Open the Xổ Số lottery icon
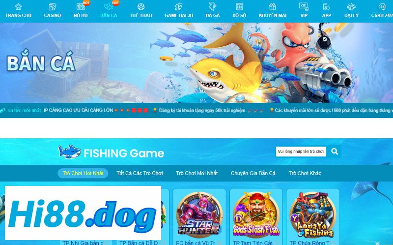This screenshot has width=393, height=245. pos(239,7)
